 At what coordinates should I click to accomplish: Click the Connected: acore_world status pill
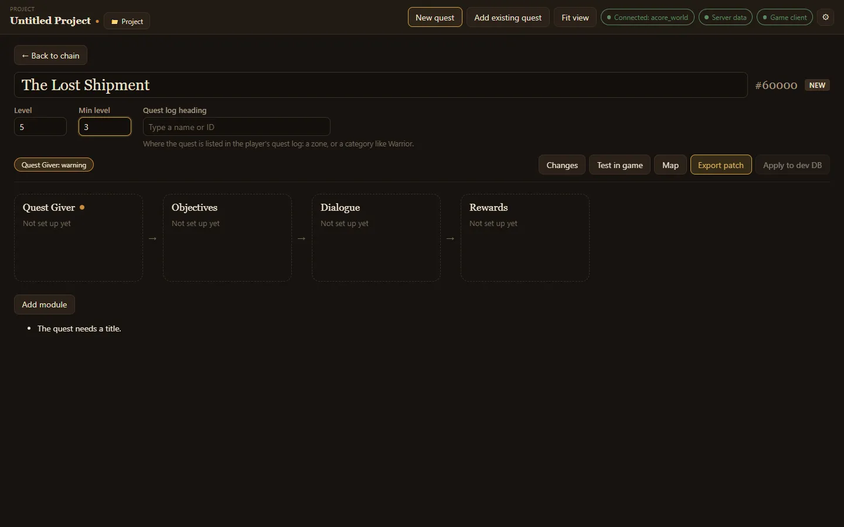click(648, 18)
